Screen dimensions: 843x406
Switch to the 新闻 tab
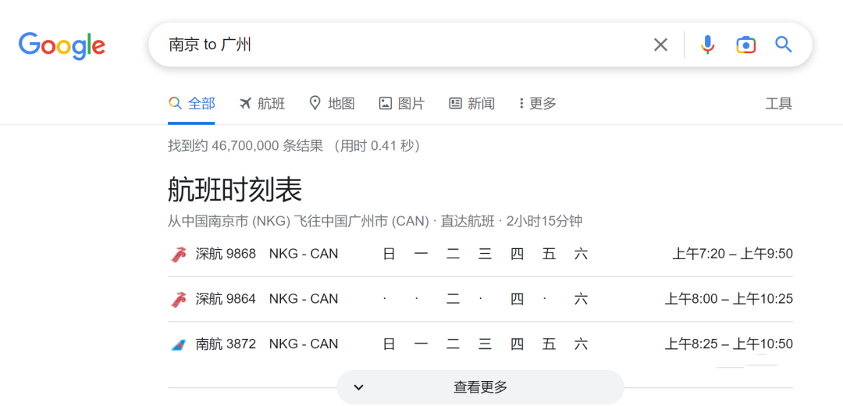point(472,104)
